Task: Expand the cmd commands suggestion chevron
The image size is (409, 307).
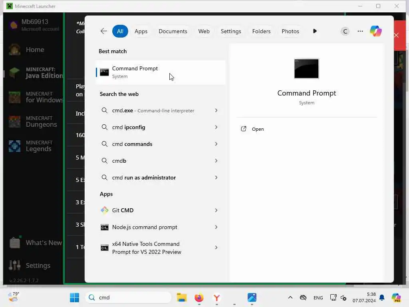Action: tap(216, 144)
